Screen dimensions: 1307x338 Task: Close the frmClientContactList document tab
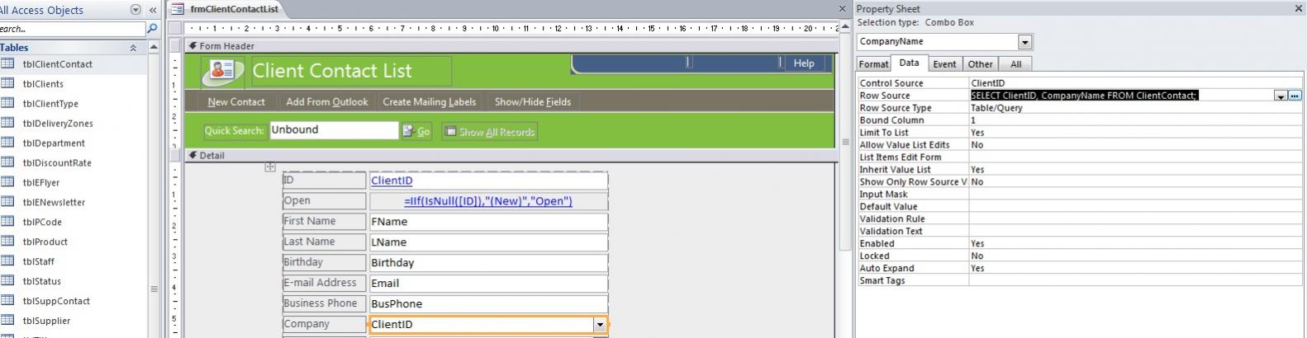(843, 9)
